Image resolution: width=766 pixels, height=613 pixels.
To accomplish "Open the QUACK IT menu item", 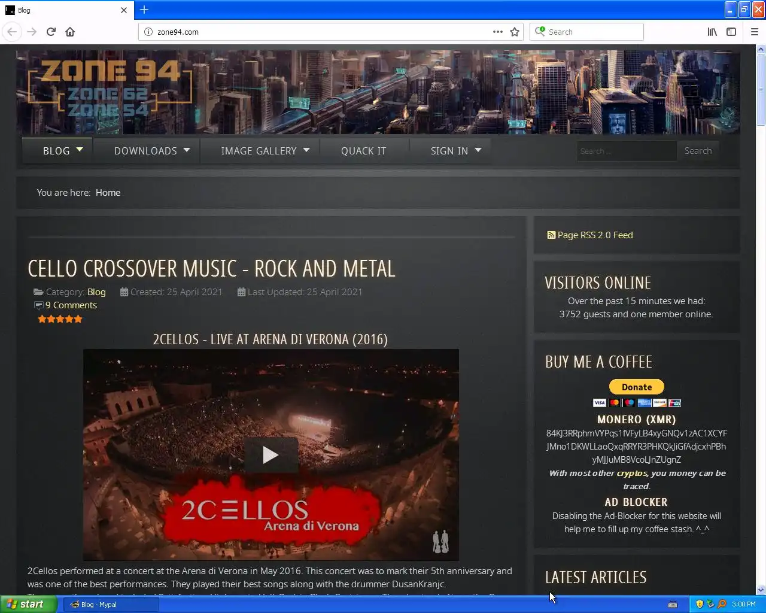I will (364, 151).
